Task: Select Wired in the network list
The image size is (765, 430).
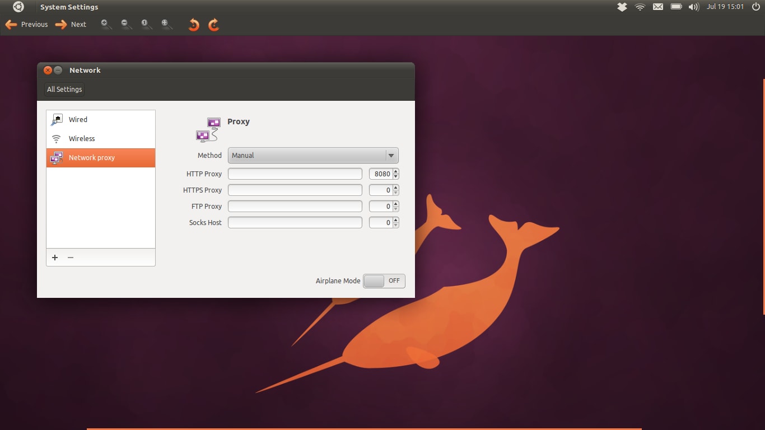Action: click(x=101, y=119)
